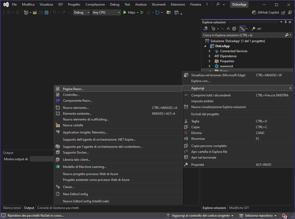Start without debugging with the outlined play icon
The width and height of the screenshot is (295, 219).
click(142, 12)
